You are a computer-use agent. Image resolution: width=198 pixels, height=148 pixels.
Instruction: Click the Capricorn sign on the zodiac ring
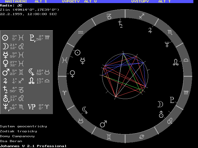109,18
